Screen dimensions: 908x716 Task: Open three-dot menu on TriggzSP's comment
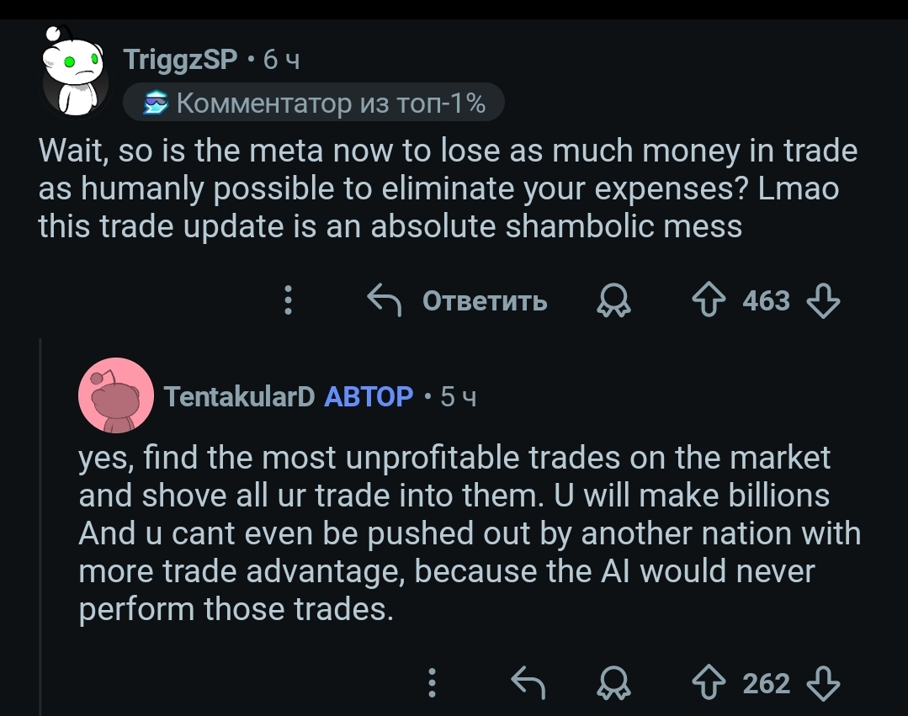point(289,300)
